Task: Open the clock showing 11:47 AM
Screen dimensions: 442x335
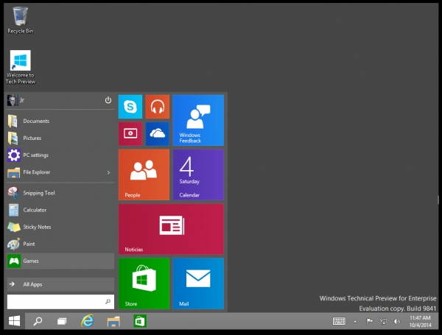Action: pos(420,321)
